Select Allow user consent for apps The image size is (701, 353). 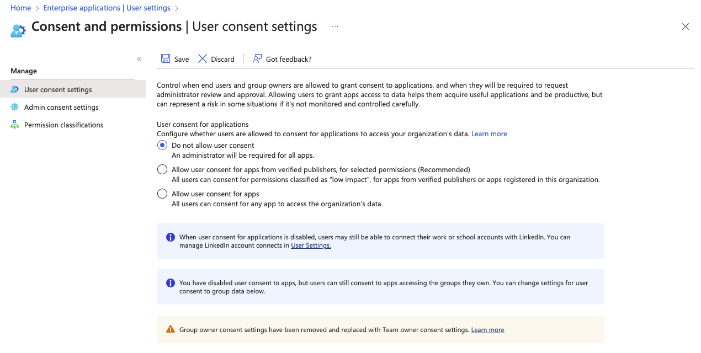pos(162,194)
